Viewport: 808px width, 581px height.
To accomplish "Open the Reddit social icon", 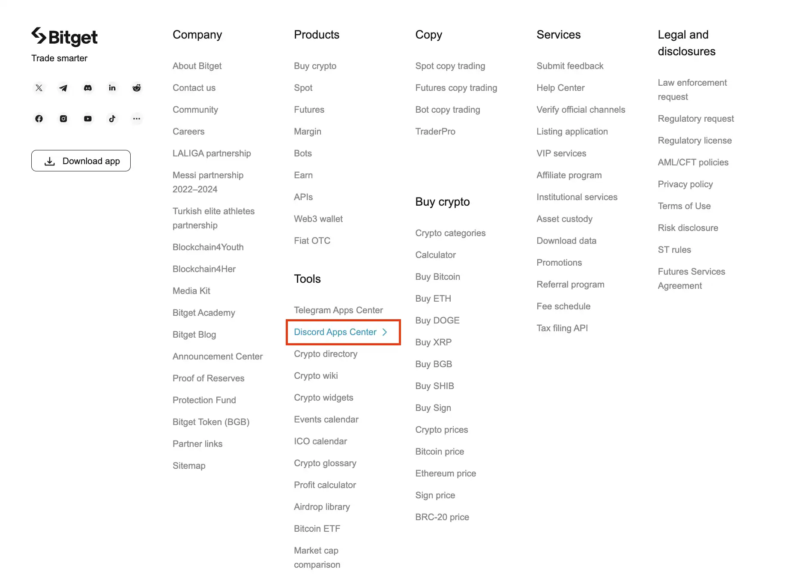I will point(137,88).
